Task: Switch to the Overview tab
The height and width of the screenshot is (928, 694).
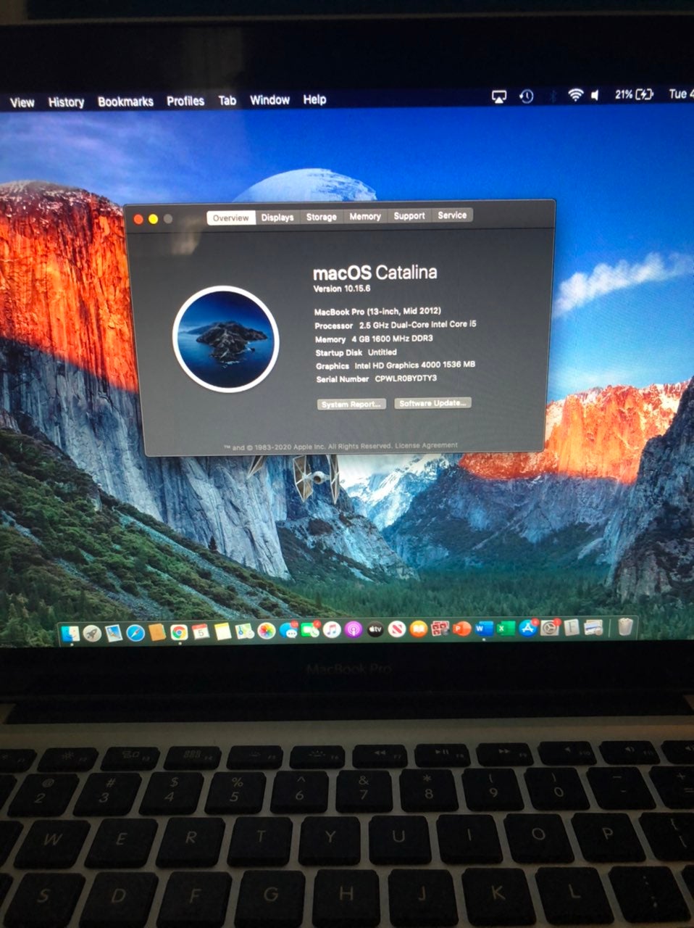Action: [x=231, y=217]
